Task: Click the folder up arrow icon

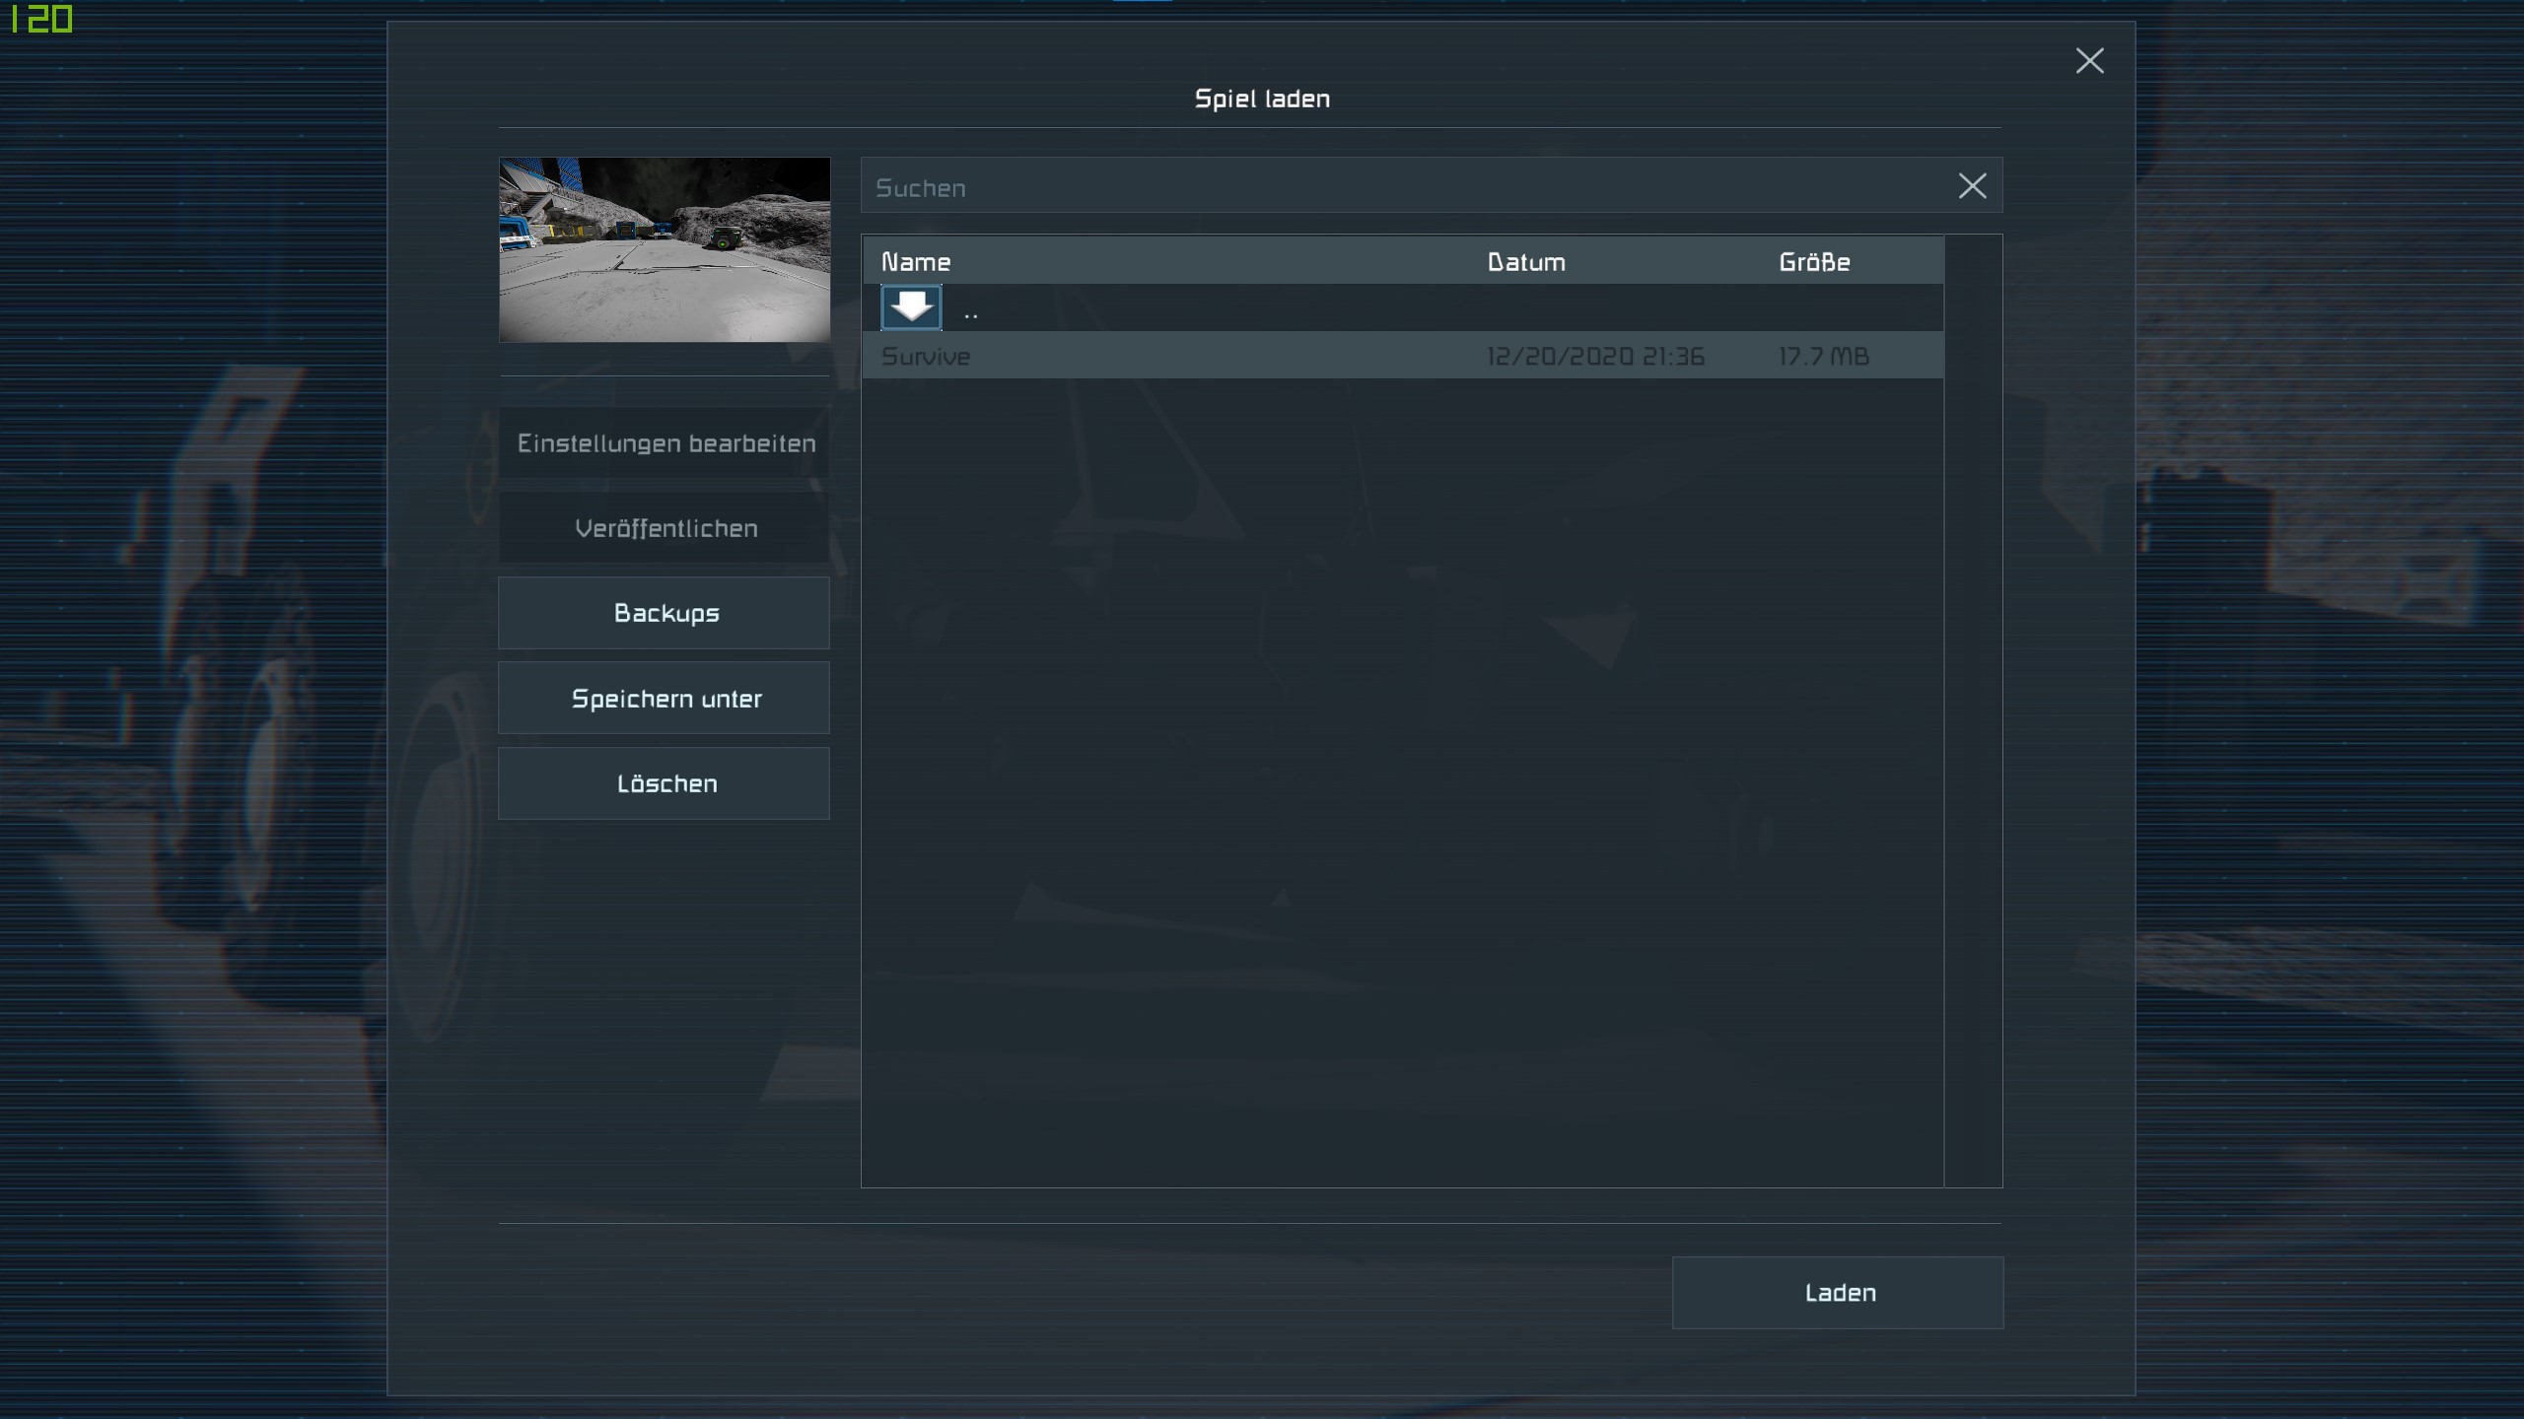Action: 910,307
